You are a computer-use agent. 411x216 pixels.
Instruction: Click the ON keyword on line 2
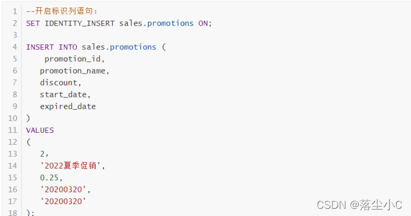[203, 23]
